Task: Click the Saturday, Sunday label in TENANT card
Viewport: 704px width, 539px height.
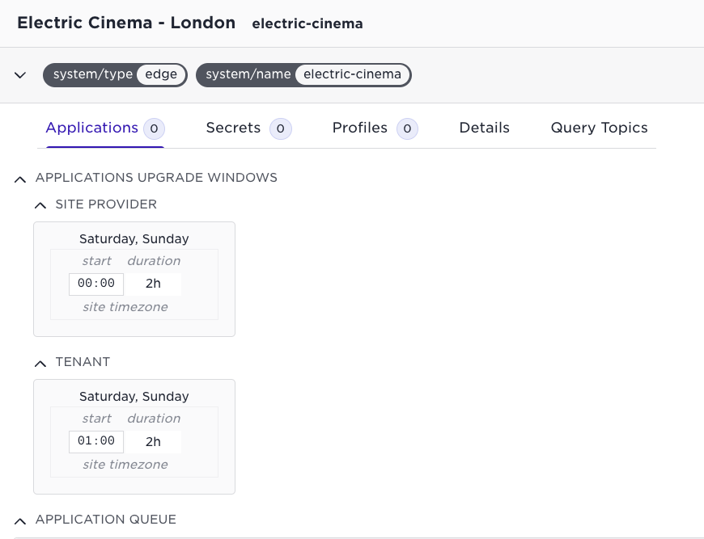Action: pos(134,396)
